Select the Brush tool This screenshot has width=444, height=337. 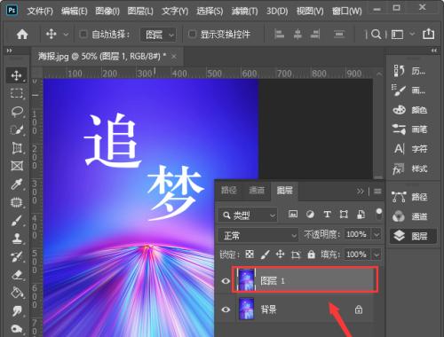[17, 221]
